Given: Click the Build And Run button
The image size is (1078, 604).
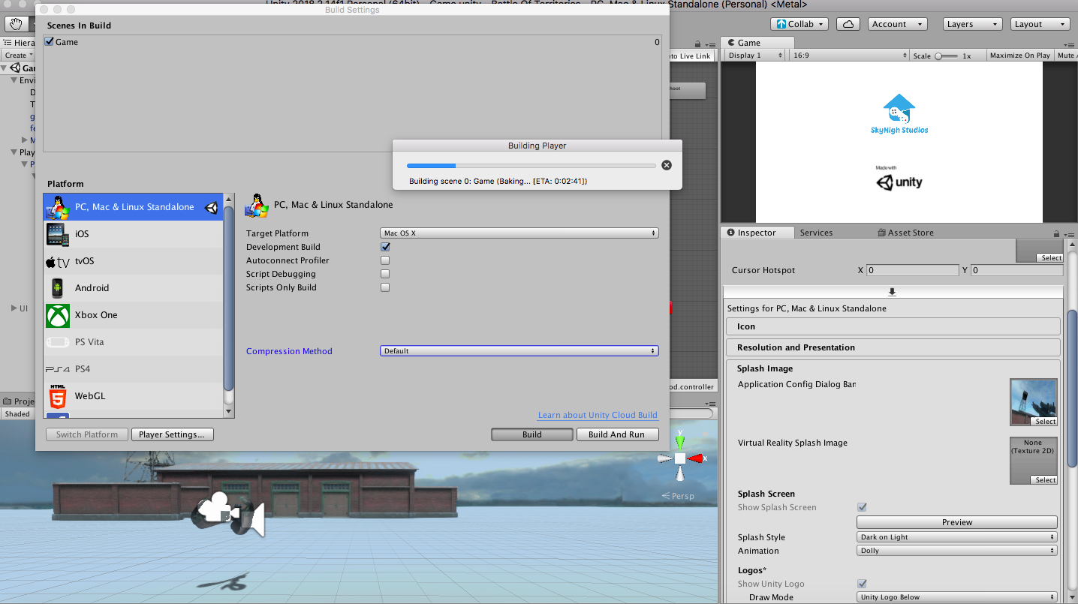Looking at the screenshot, I should (x=617, y=434).
